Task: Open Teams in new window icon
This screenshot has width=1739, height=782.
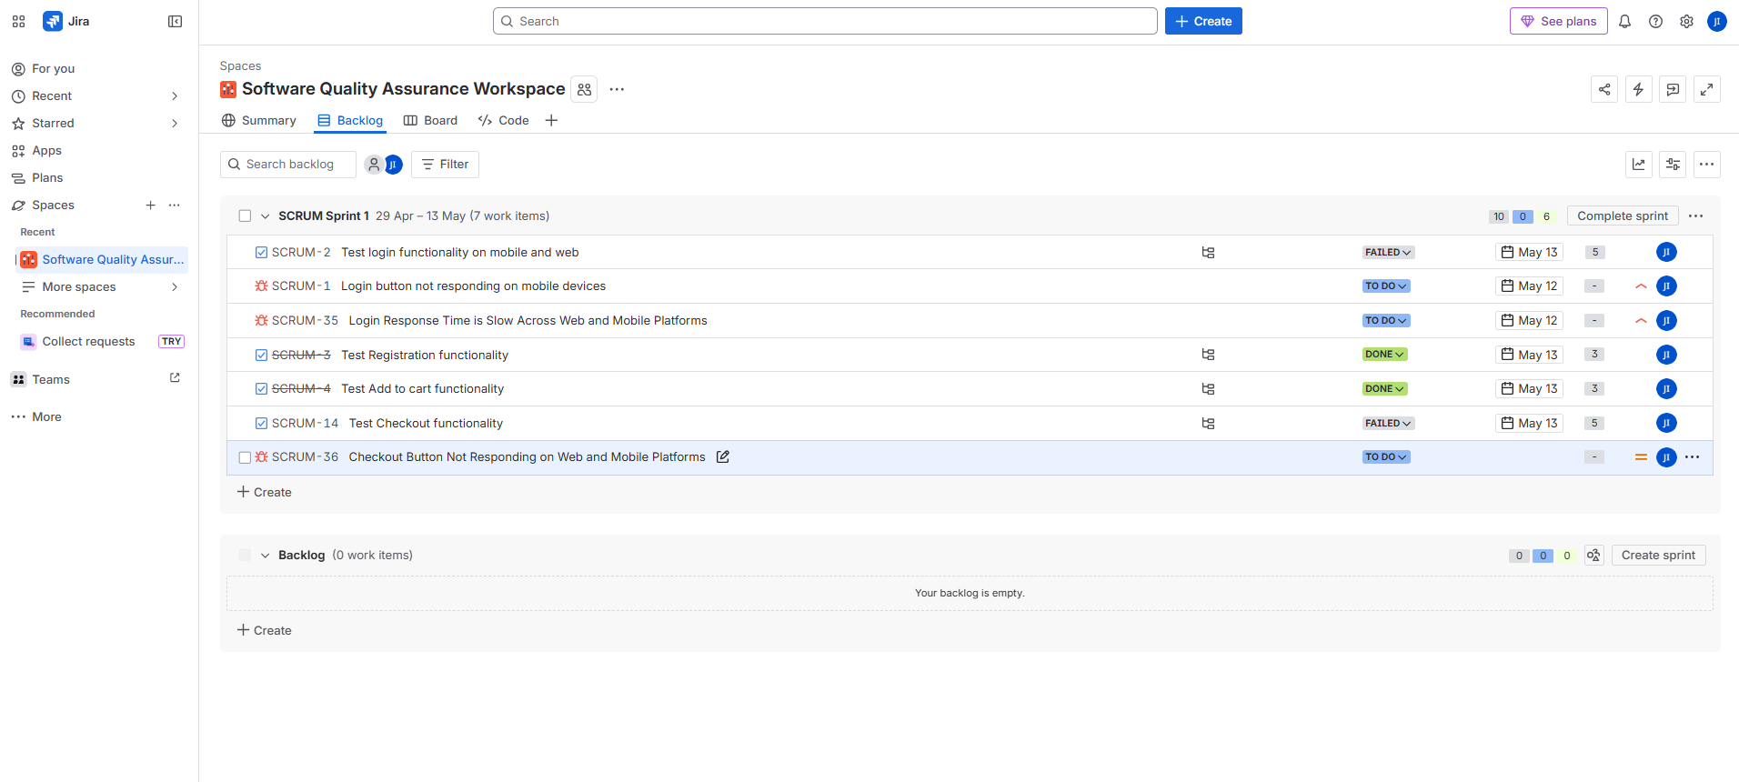Action: tap(175, 378)
